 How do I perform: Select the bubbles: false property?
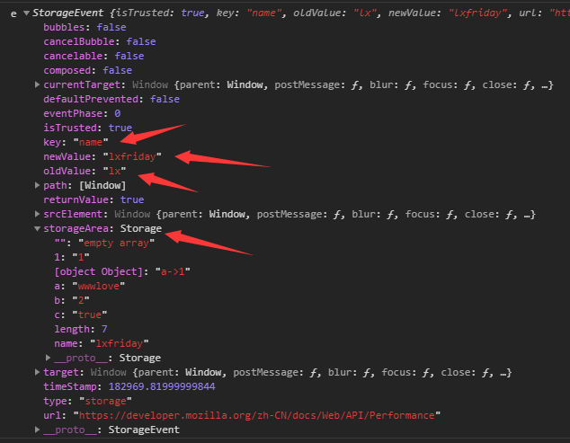click(x=85, y=27)
